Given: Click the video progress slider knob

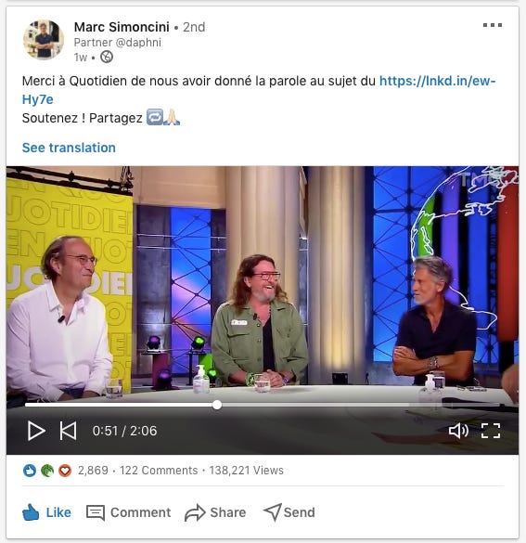Looking at the screenshot, I should pyautogui.click(x=217, y=405).
